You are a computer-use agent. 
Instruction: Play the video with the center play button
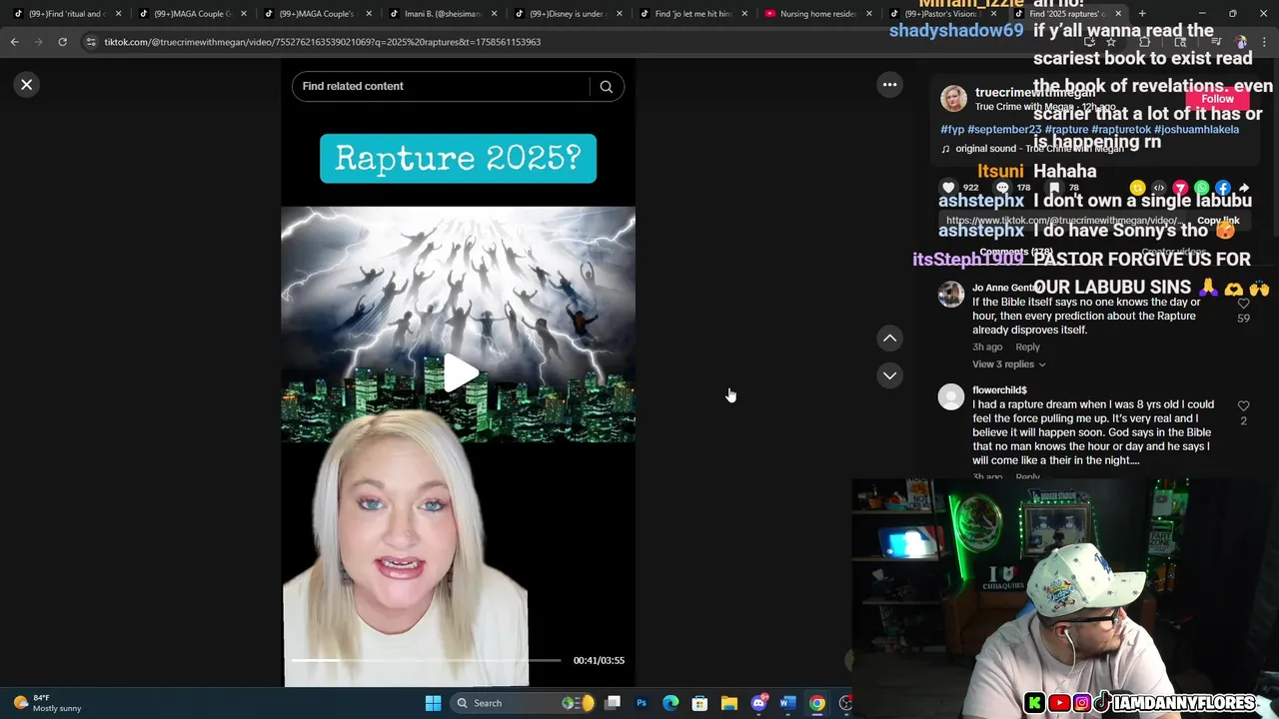point(459,373)
